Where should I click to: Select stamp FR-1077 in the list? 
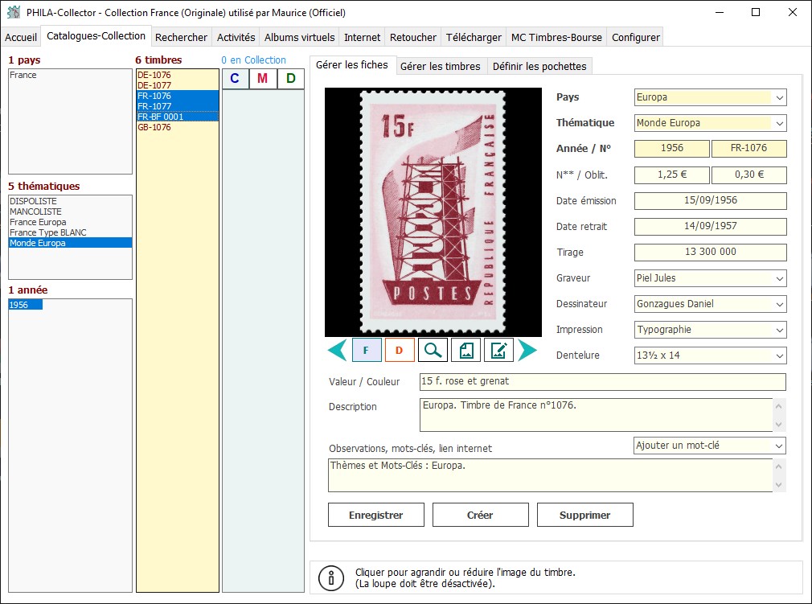(177, 106)
